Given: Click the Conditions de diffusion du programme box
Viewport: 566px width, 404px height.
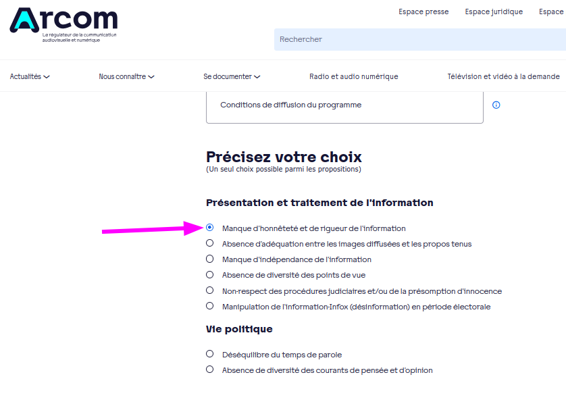Looking at the screenshot, I should pos(344,105).
